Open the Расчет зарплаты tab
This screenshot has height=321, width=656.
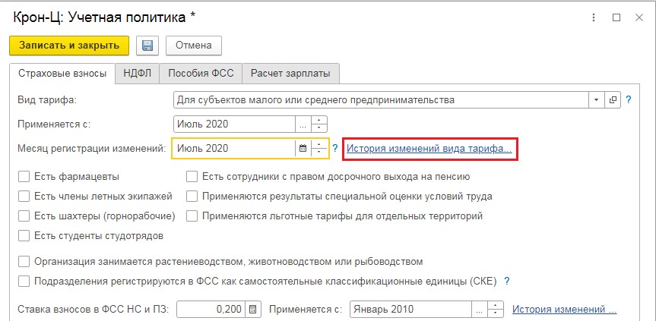pyautogui.click(x=292, y=74)
